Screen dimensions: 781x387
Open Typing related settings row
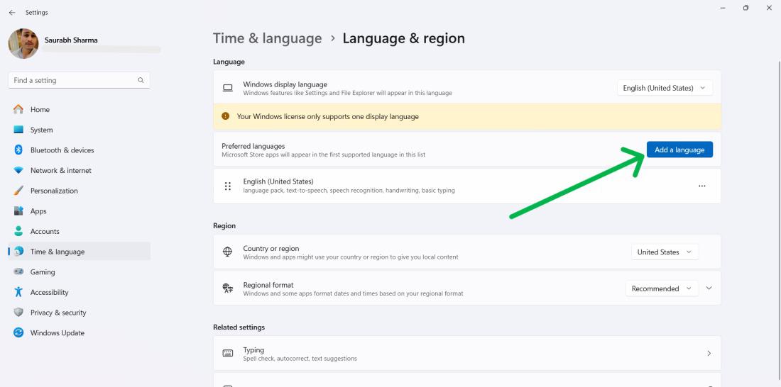466,353
